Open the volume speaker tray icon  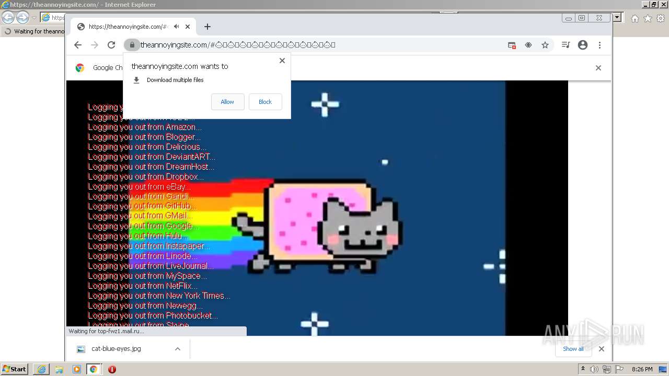click(x=594, y=369)
